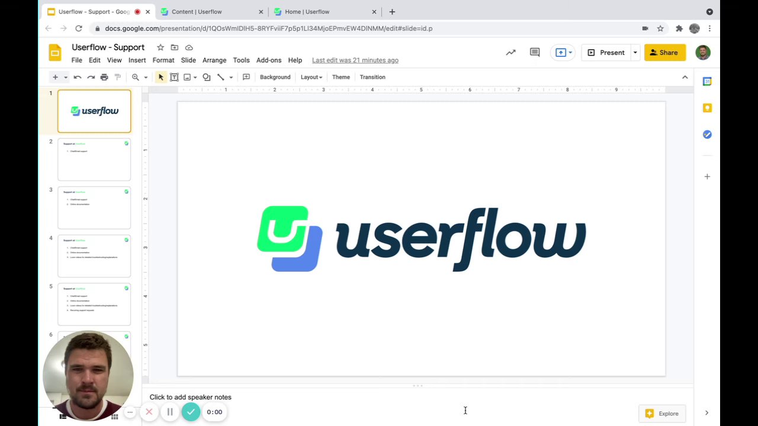Click the Background button

click(x=275, y=77)
